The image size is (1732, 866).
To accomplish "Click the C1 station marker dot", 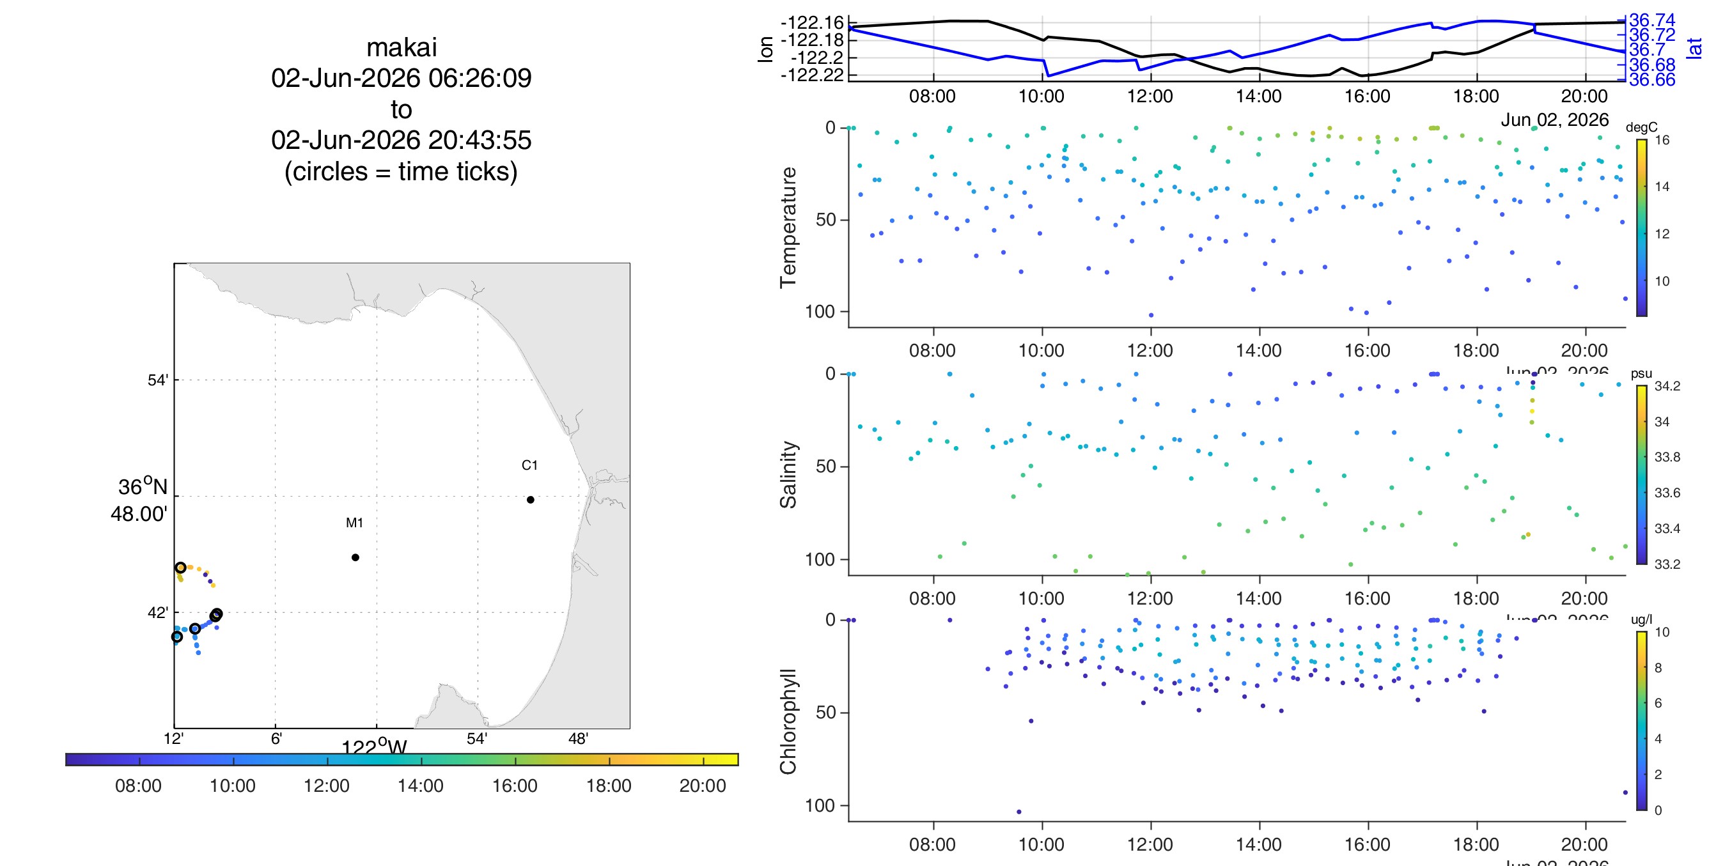I will coord(531,500).
